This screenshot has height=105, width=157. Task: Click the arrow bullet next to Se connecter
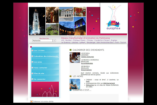(33, 79)
